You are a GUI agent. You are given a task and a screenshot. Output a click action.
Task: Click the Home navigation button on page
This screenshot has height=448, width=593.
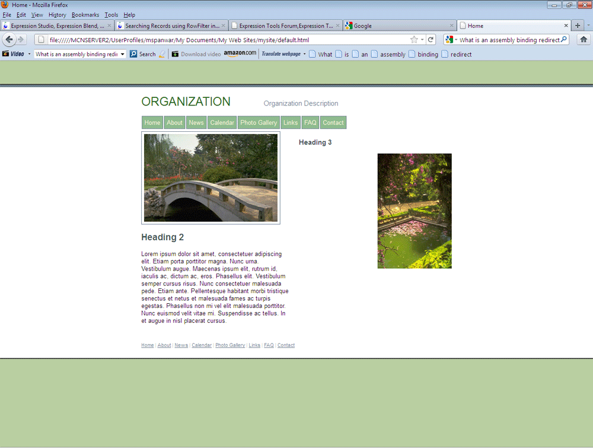(152, 123)
